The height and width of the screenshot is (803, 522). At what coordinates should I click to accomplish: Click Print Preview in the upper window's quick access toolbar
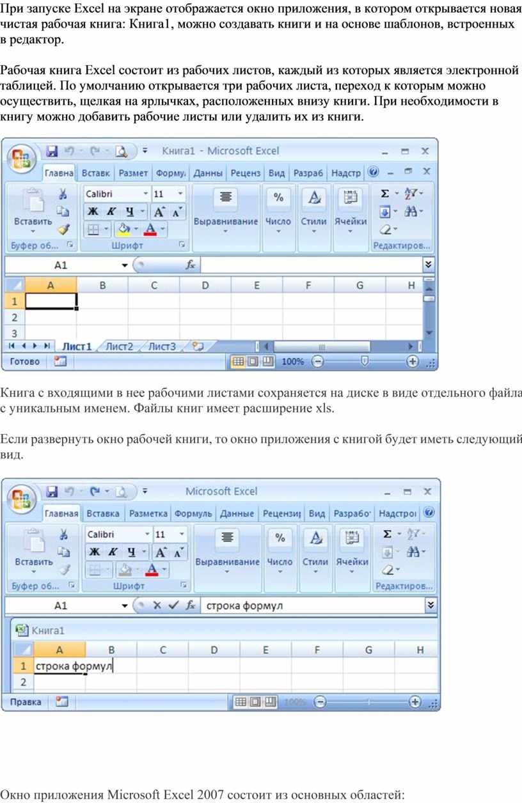coord(122,152)
